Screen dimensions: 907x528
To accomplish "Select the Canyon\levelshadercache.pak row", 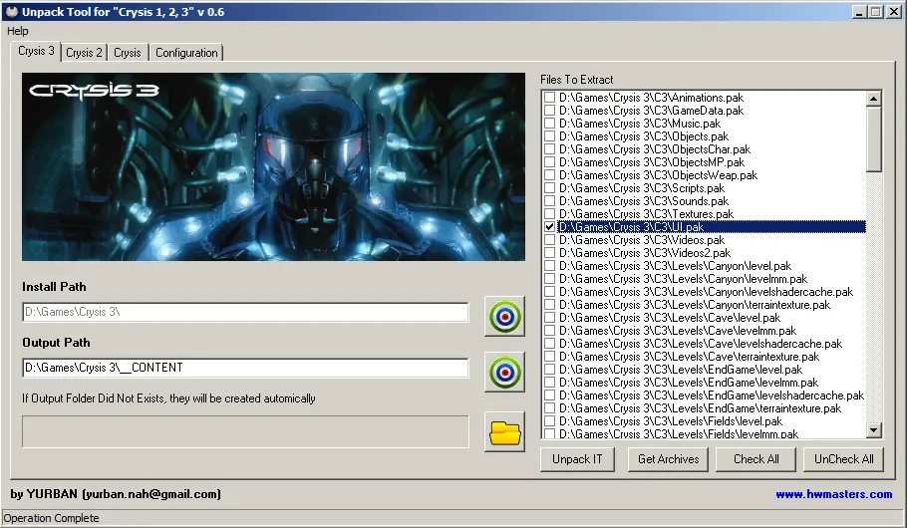I will click(x=706, y=292).
